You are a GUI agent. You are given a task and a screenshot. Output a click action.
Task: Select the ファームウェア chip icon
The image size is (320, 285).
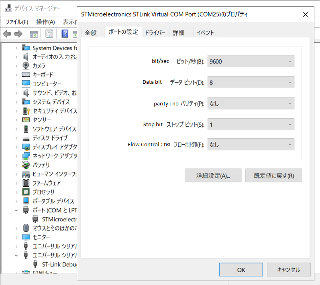[x=26, y=183]
